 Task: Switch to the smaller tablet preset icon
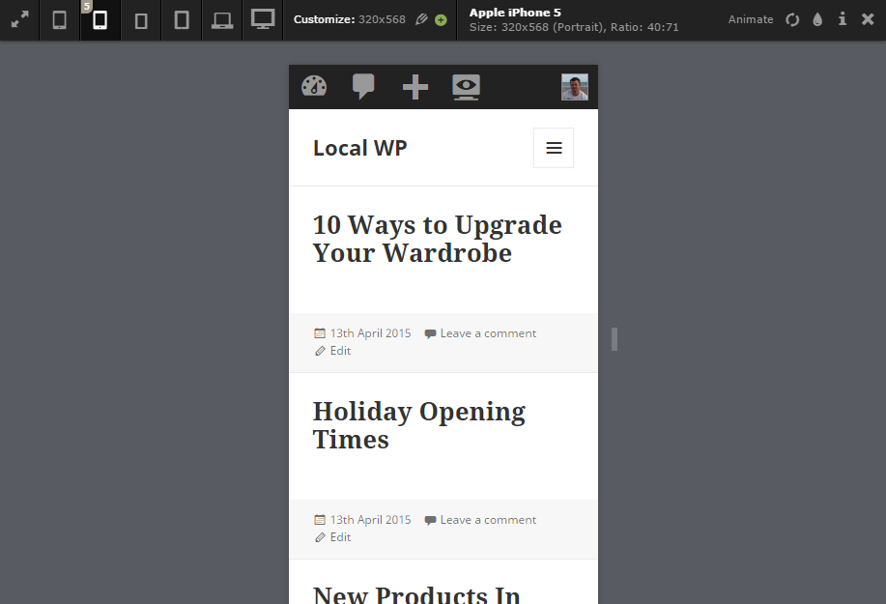[x=141, y=21]
